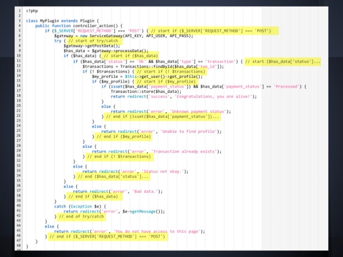
Task: Click highlighted '// end of try/catch' comment
Action: tap(82, 217)
